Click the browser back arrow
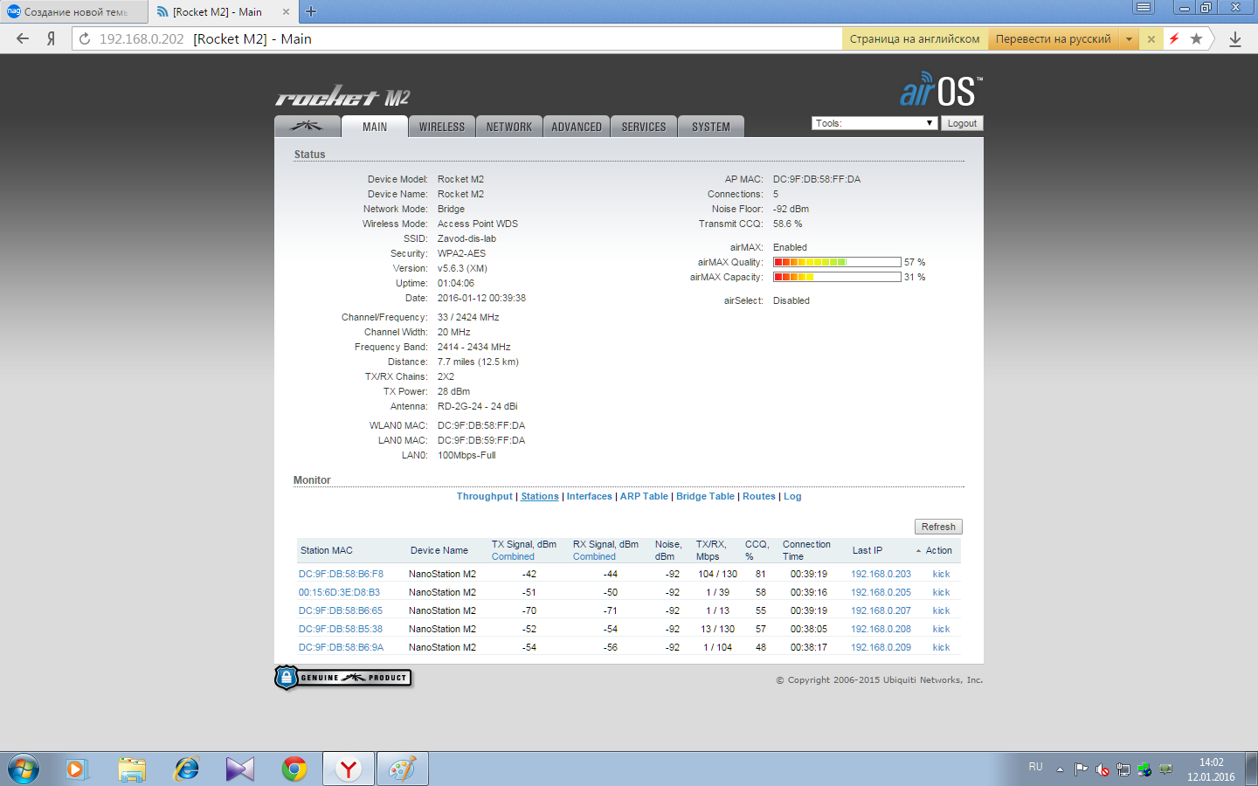 click(23, 38)
